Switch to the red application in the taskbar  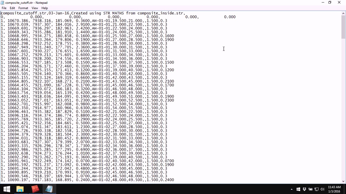pyautogui.click(x=35, y=189)
